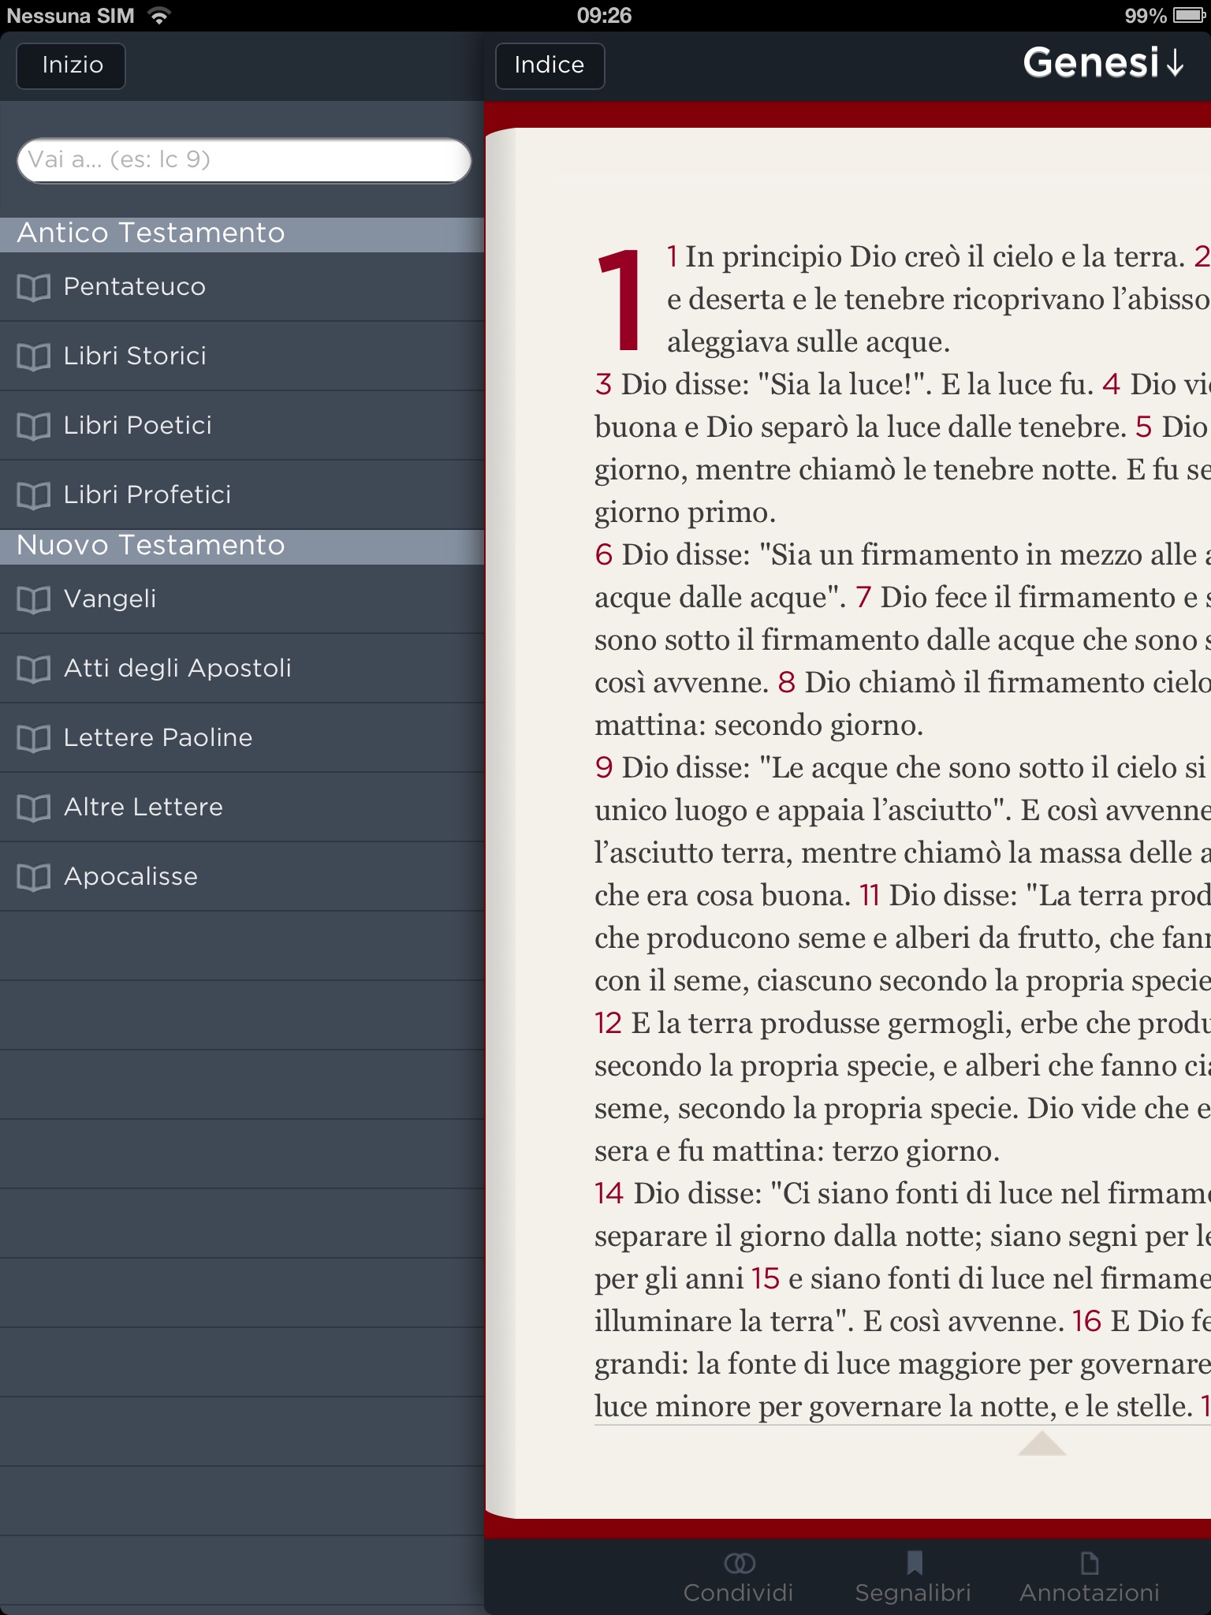Focus the 'Vai a...' search field
The width and height of the screenshot is (1211, 1615).
click(244, 160)
